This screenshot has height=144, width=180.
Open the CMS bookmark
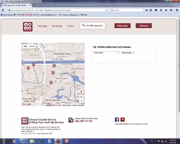[x=25, y=15]
